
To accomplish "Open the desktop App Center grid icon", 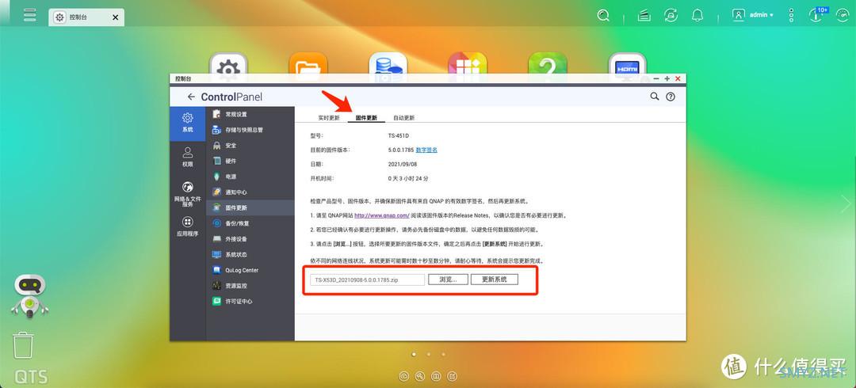I will coord(468,65).
